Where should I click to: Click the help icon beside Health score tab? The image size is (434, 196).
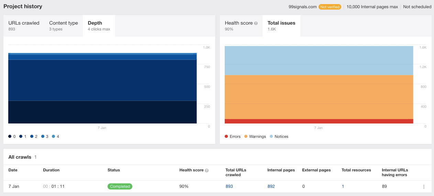(x=256, y=23)
